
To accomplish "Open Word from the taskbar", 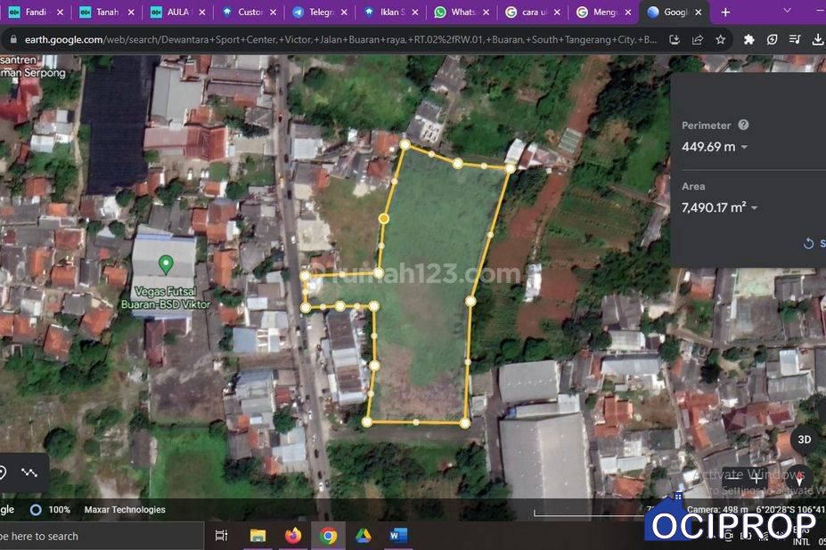I will pos(398,535).
